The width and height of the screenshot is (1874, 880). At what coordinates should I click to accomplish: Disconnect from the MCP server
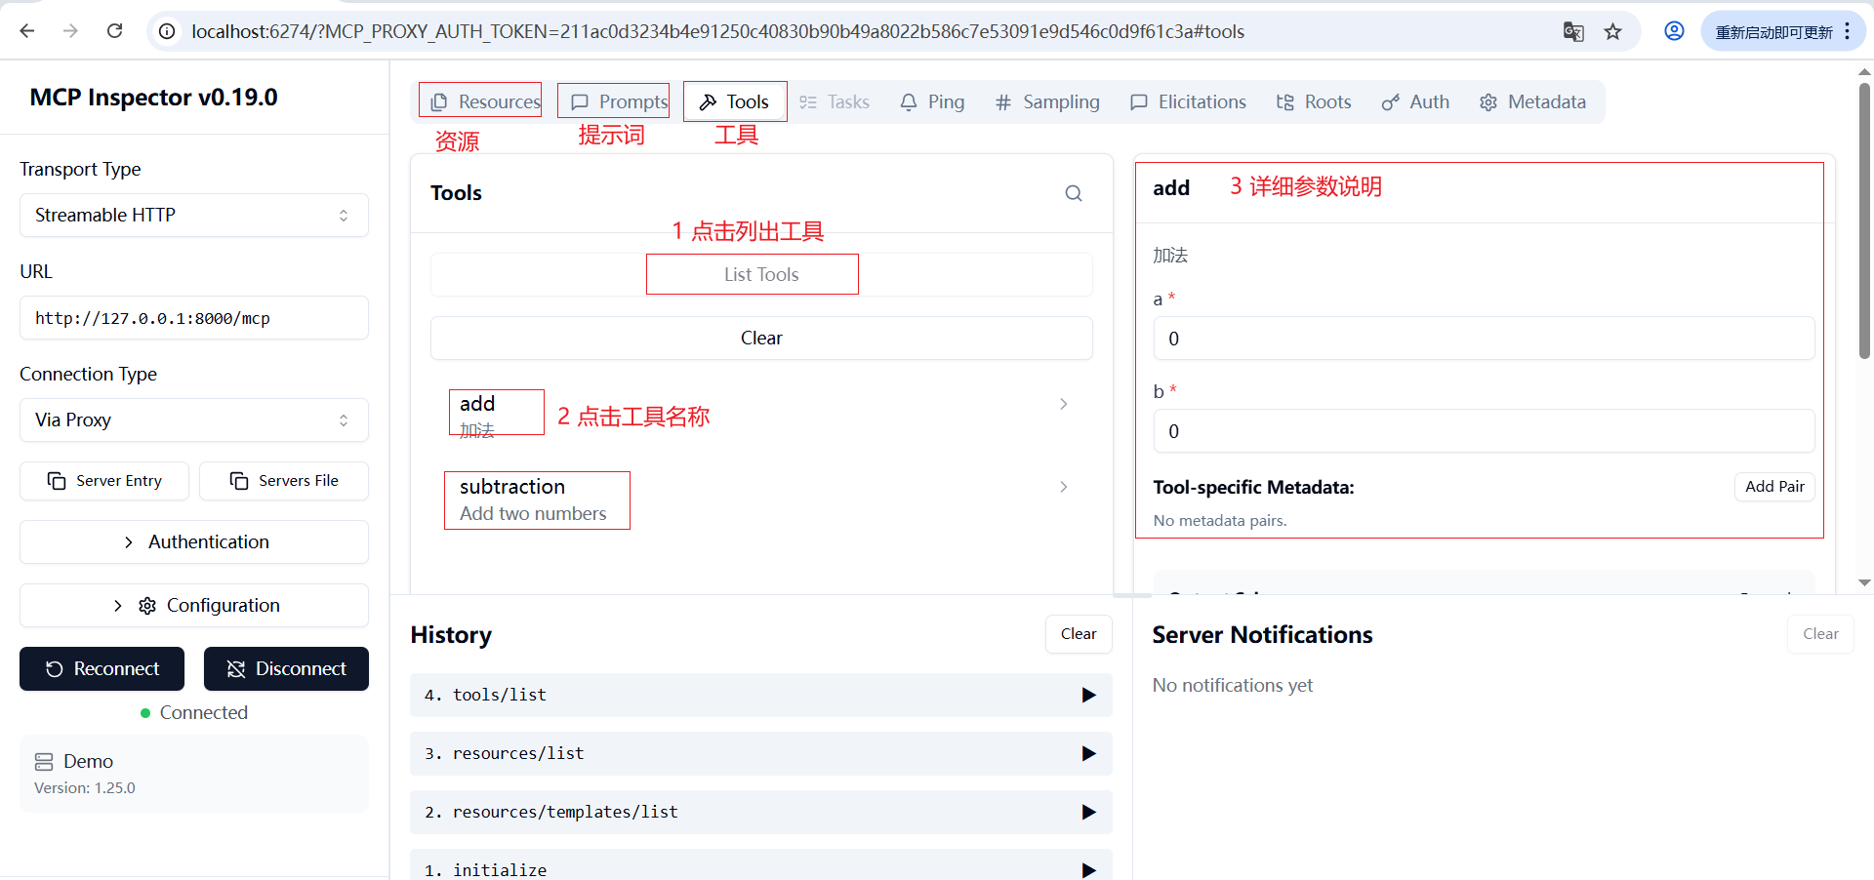(286, 668)
